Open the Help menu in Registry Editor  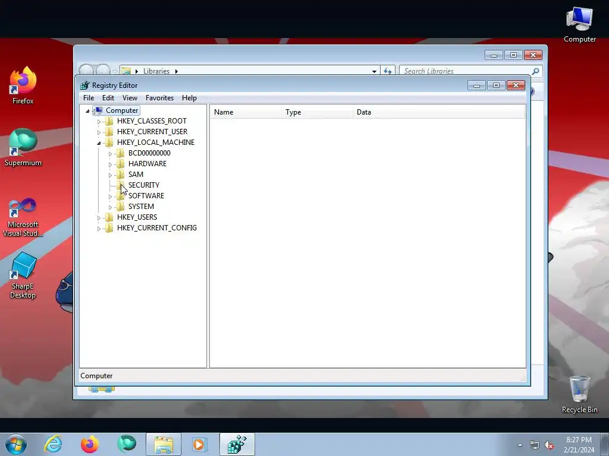(x=189, y=98)
